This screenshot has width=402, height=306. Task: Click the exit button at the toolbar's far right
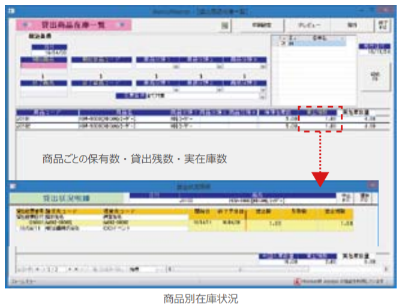(x=383, y=25)
